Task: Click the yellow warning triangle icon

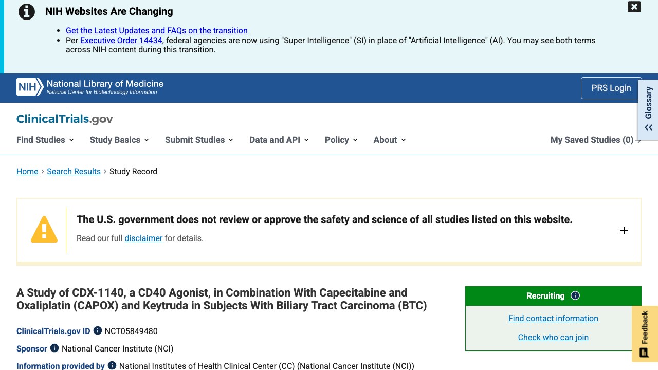Action: 44,229
